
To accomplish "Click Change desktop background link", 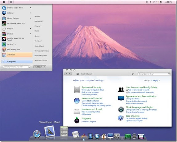I will pyautogui.click(x=136, y=101).
